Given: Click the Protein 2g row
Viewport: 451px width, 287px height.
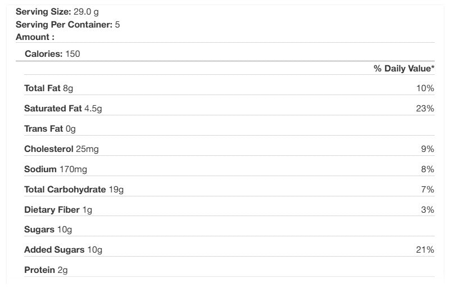Looking at the screenshot, I should [46, 270].
